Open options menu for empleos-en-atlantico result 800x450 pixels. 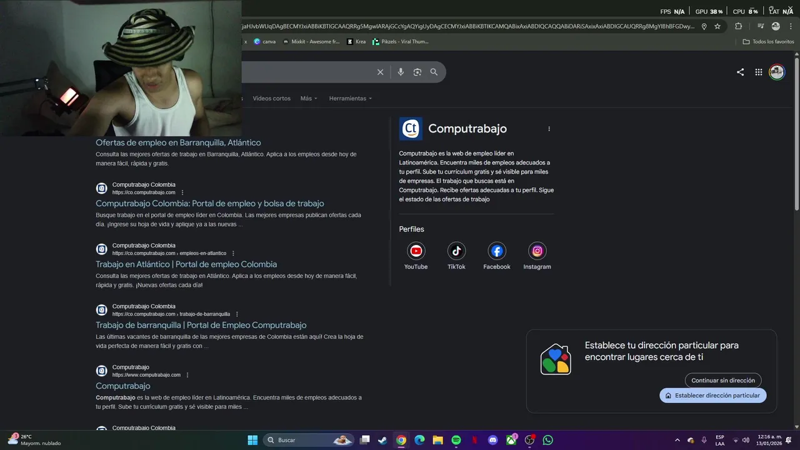tap(233, 253)
